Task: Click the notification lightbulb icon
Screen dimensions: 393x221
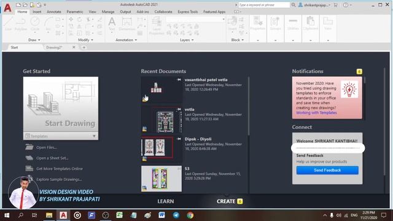Action: coord(349,89)
